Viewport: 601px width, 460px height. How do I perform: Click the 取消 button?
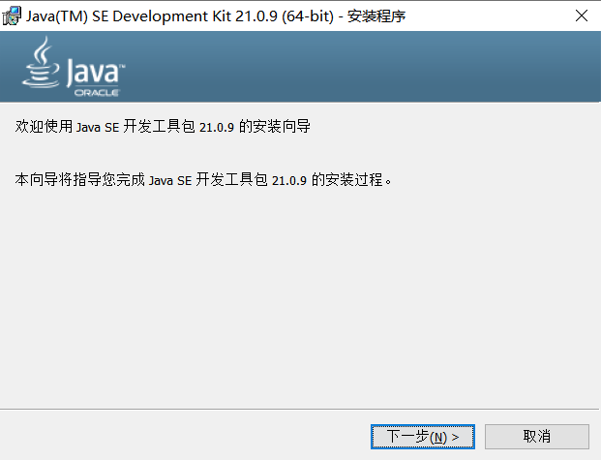(536, 437)
